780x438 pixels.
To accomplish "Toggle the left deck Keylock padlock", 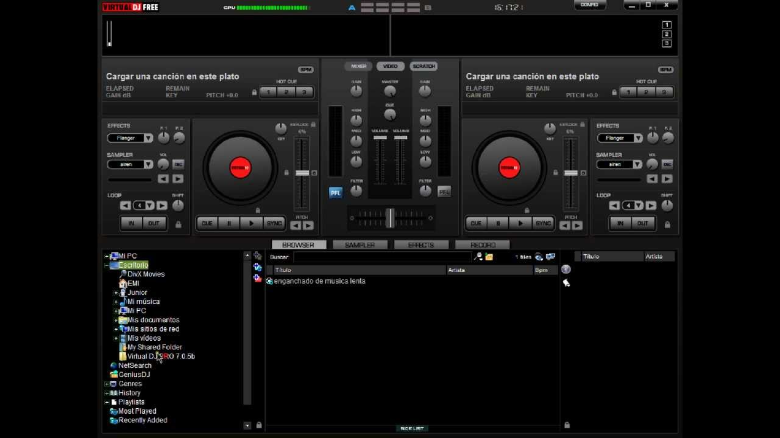I will click(313, 124).
